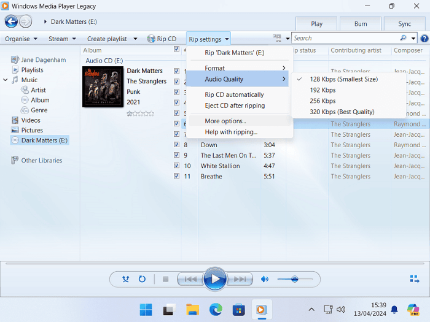The height and width of the screenshot is (322, 430).
Task: Open the View options icon
Action: point(277,38)
